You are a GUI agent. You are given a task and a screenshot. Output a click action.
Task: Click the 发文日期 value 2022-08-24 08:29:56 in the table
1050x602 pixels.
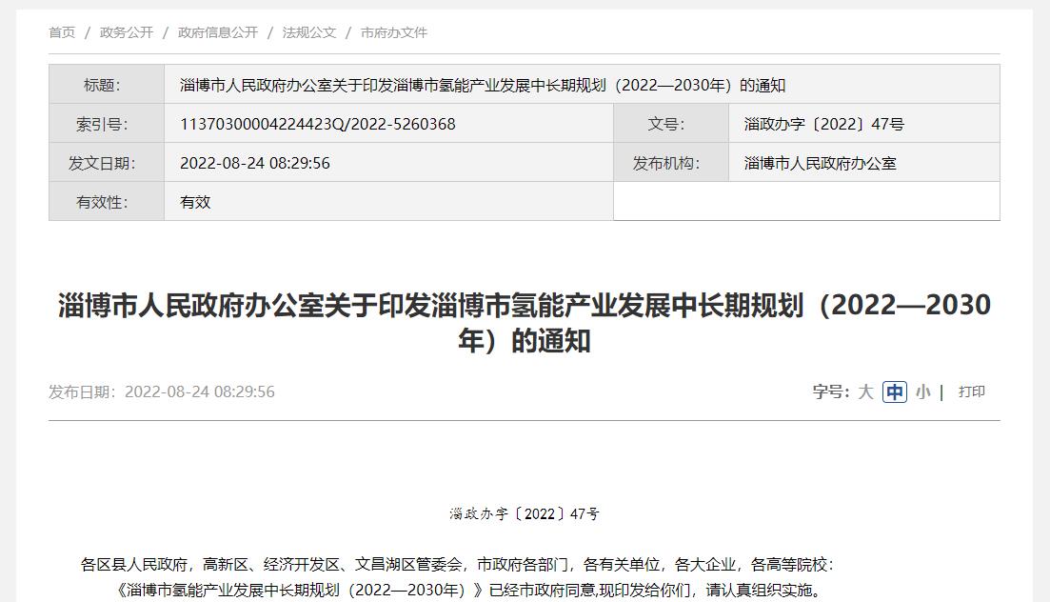(x=255, y=163)
